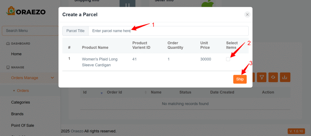The width and height of the screenshot is (311, 136).
Task: Click the version V. 1.0.10 badge
Action: coord(296,131)
